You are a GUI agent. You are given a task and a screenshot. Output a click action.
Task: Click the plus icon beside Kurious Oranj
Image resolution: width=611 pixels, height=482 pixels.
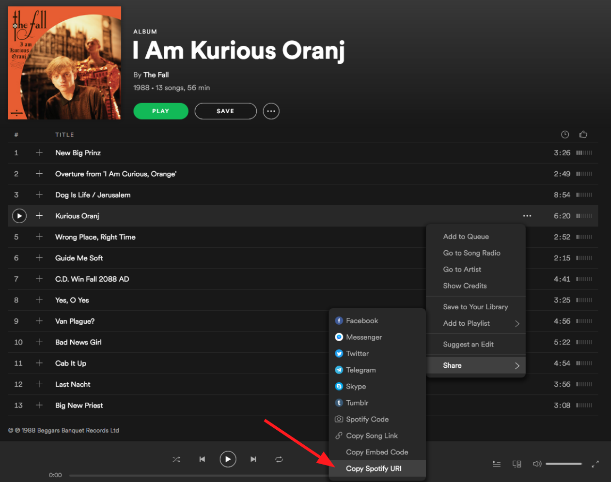coord(39,216)
